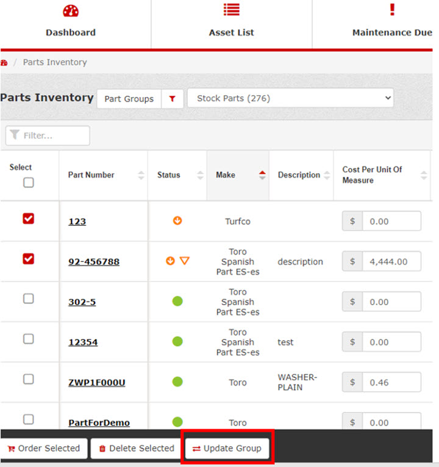439x467 pixels.
Task: Click the red filter icon beside Part Groups
Action: point(173,99)
